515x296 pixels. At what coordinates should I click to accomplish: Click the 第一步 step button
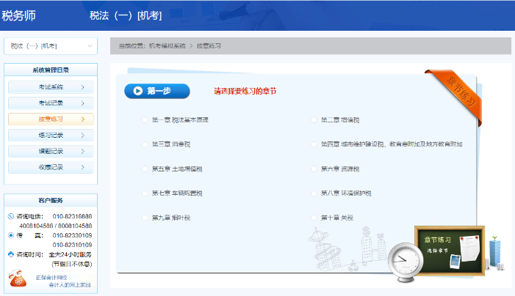pyautogui.click(x=157, y=91)
